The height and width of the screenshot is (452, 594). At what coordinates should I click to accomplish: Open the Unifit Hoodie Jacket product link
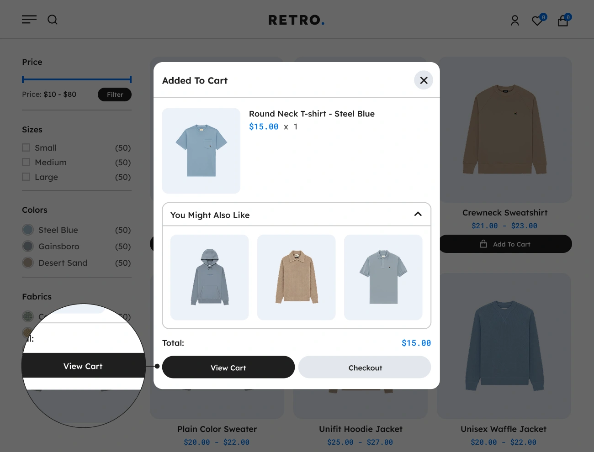coord(361,429)
